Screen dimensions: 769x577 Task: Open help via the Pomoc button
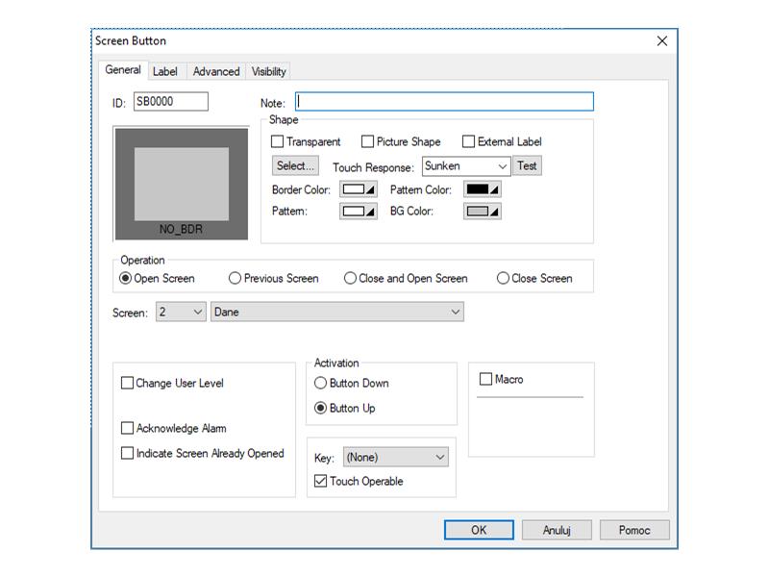click(634, 530)
